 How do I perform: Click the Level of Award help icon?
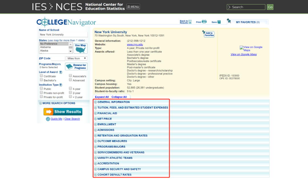click(60, 72)
